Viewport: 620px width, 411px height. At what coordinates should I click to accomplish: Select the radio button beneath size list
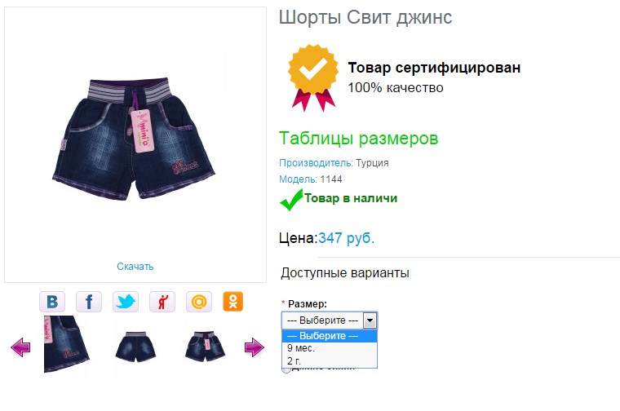click(x=286, y=369)
